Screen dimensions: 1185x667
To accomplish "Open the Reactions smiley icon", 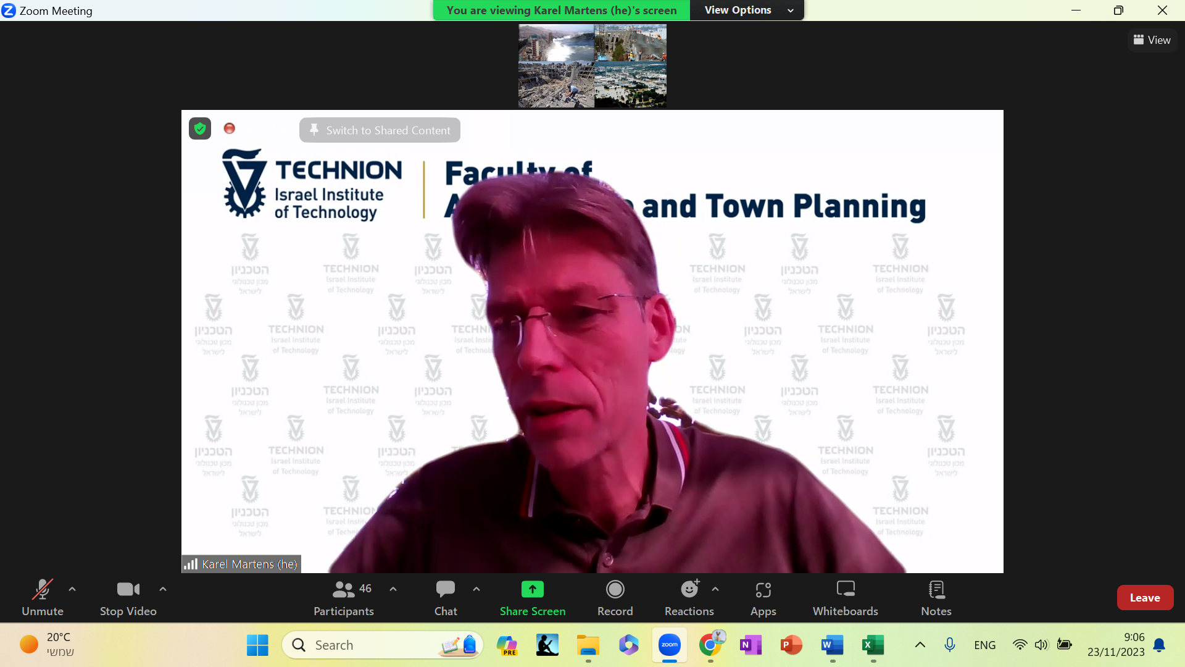I will click(689, 590).
